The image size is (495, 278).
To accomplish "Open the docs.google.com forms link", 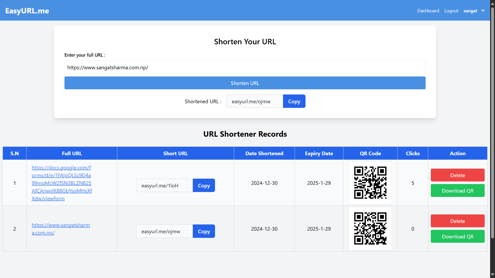I will pos(62,183).
